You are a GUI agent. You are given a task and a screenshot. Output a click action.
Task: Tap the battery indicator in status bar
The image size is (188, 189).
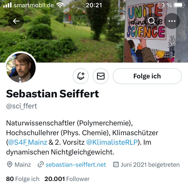coord(179,5)
